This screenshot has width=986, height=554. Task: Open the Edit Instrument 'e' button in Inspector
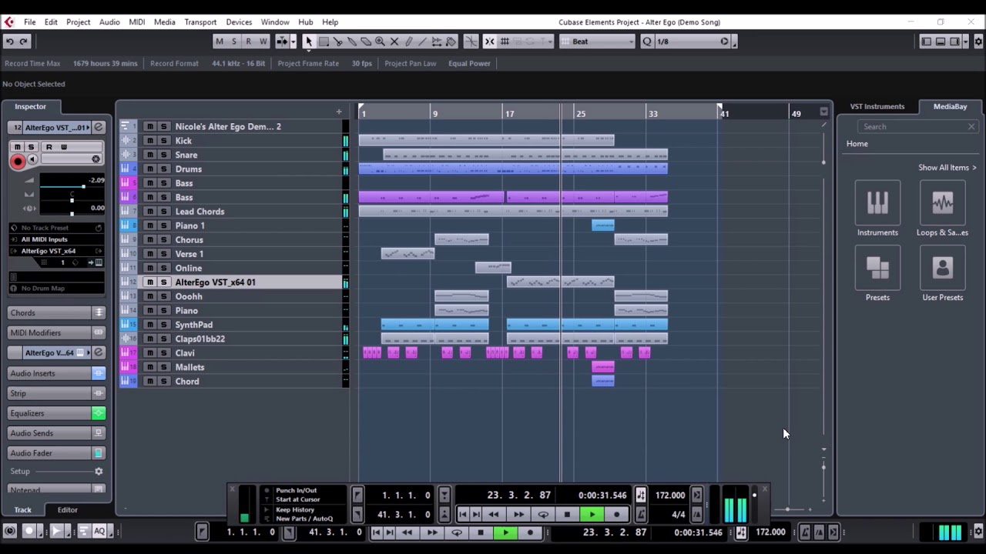pos(99,128)
